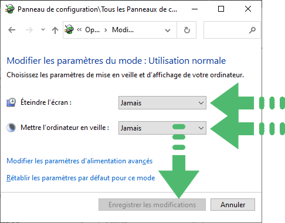Select the Op... breadcrumb in address bar

point(92,30)
